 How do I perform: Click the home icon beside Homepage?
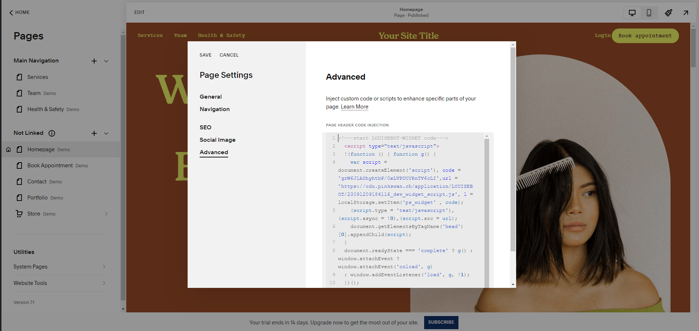8,149
